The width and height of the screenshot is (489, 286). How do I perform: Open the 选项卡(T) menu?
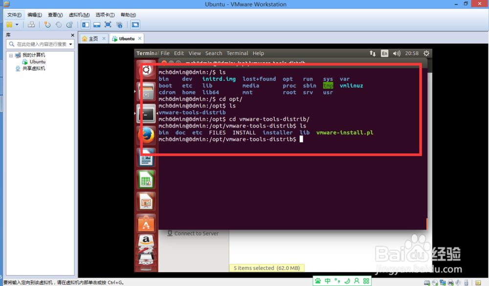point(105,15)
